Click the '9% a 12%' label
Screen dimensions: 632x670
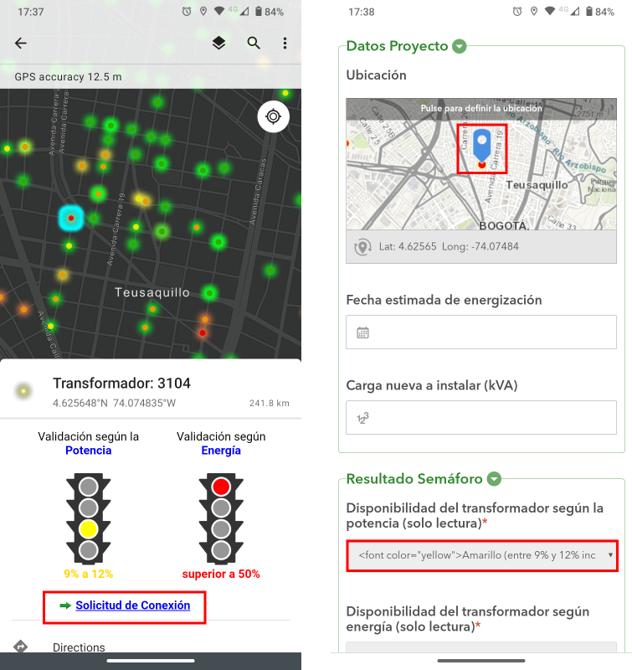[x=89, y=574]
